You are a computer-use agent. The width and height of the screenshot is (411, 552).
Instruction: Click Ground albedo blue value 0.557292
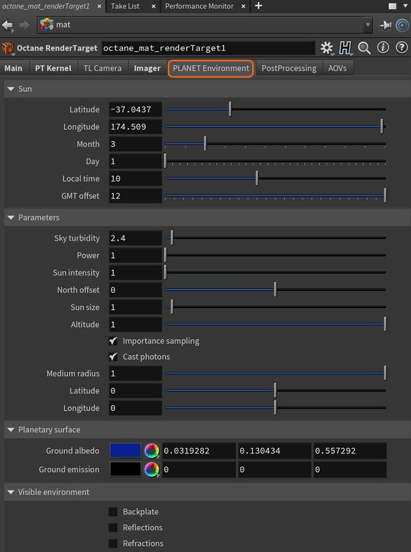click(x=350, y=451)
